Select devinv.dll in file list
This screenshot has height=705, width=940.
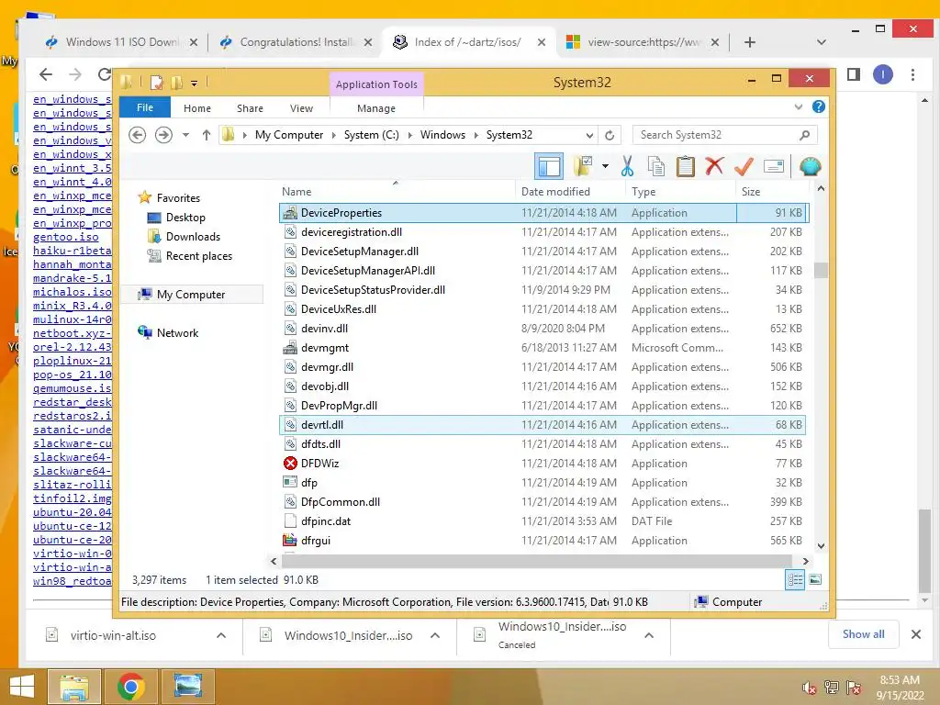[543, 329]
